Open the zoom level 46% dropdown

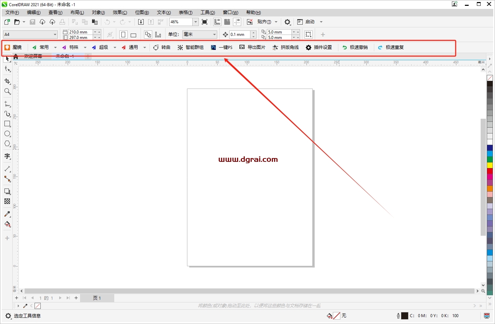pyautogui.click(x=195, y=22)
